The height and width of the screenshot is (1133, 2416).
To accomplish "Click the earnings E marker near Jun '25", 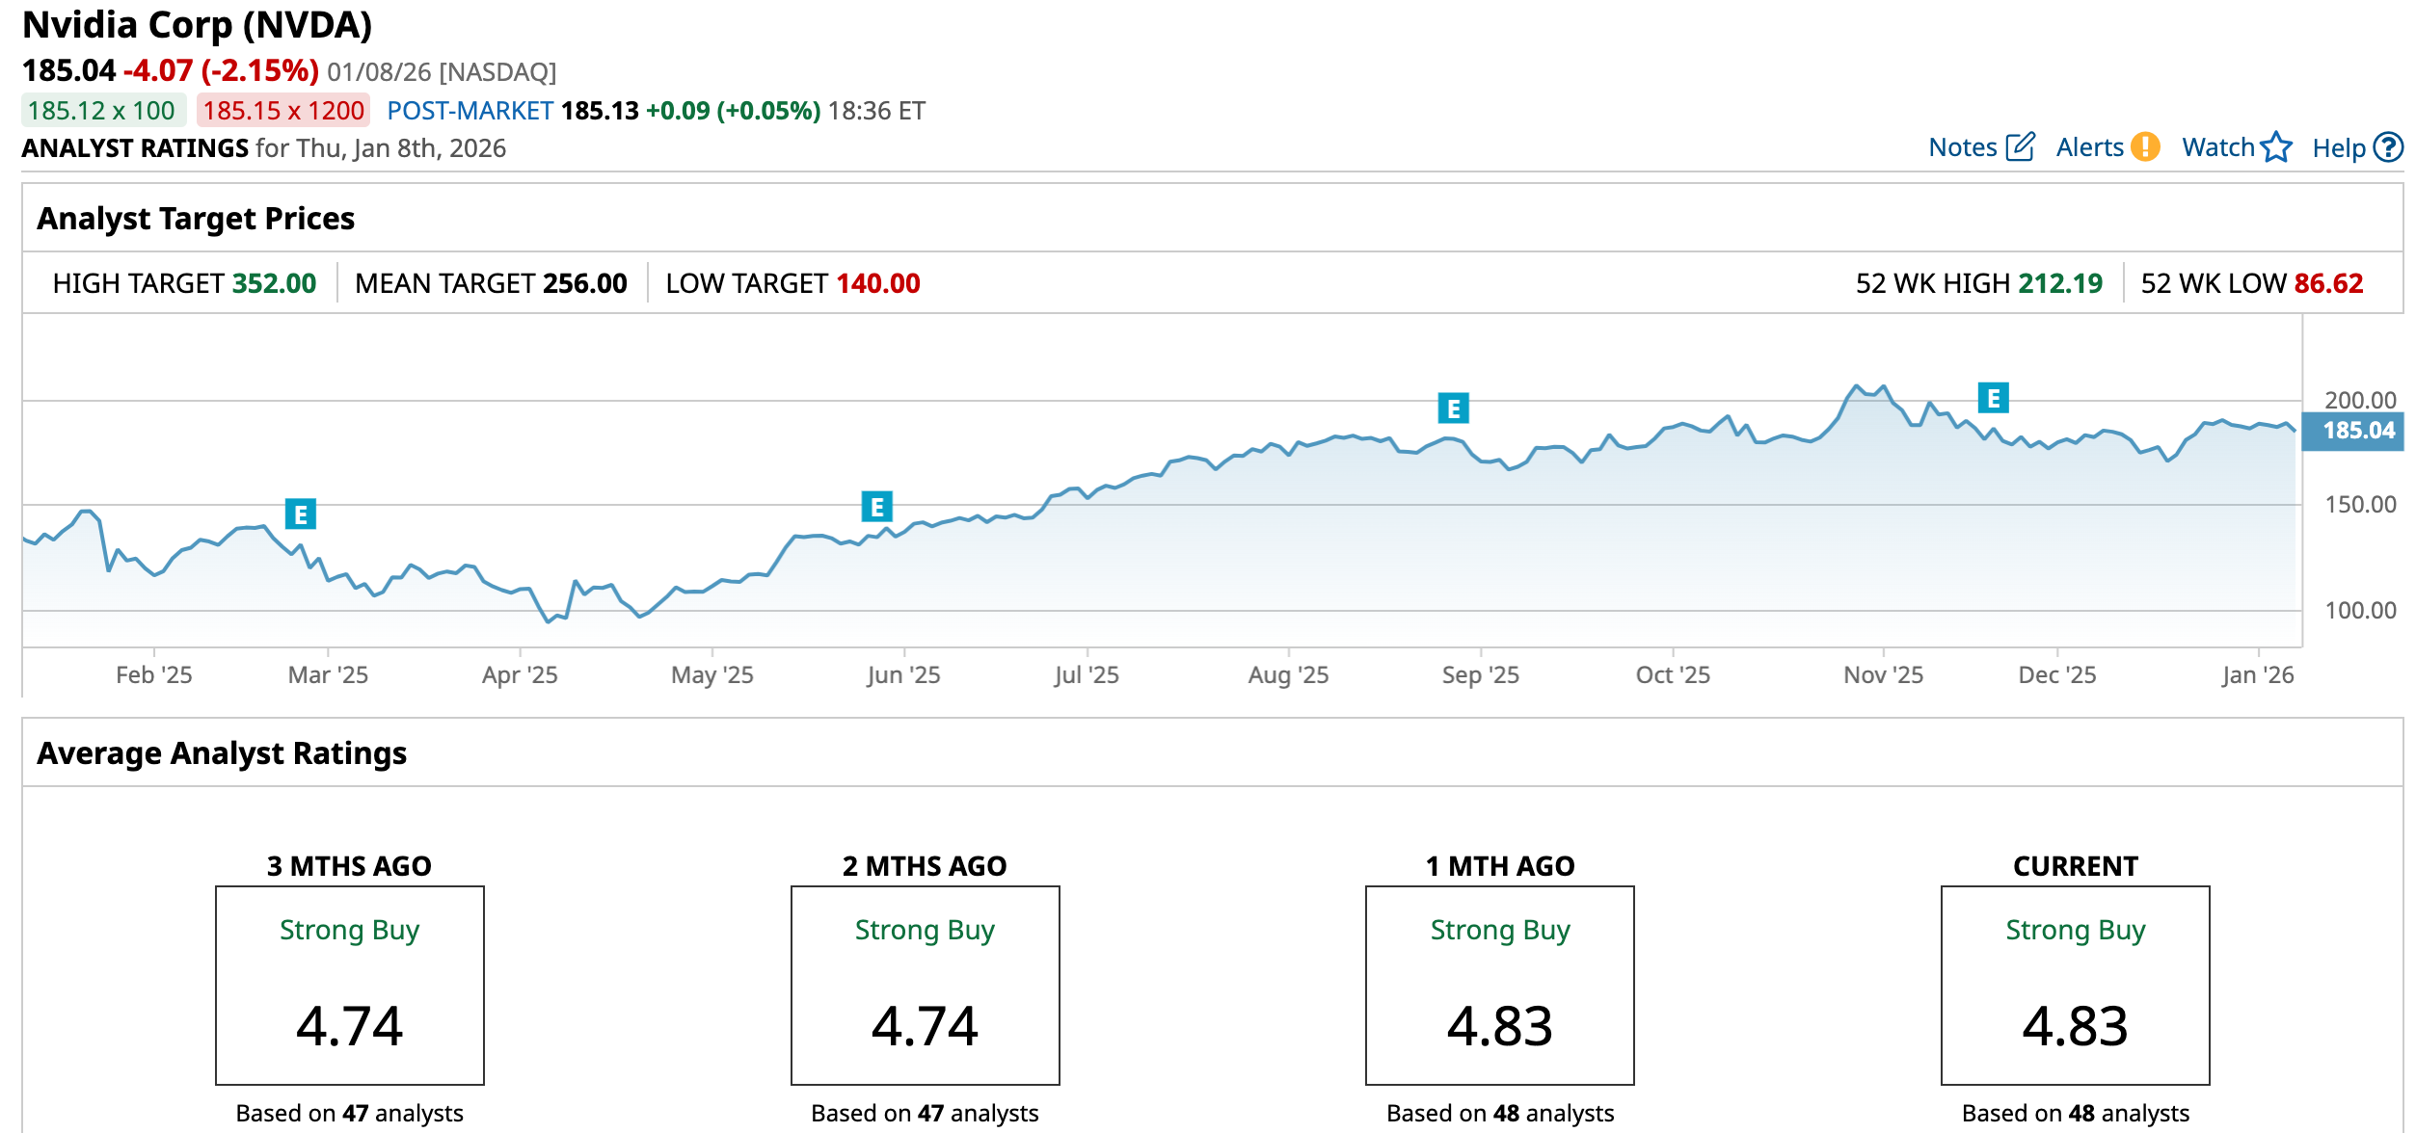I will click(876, 506).
